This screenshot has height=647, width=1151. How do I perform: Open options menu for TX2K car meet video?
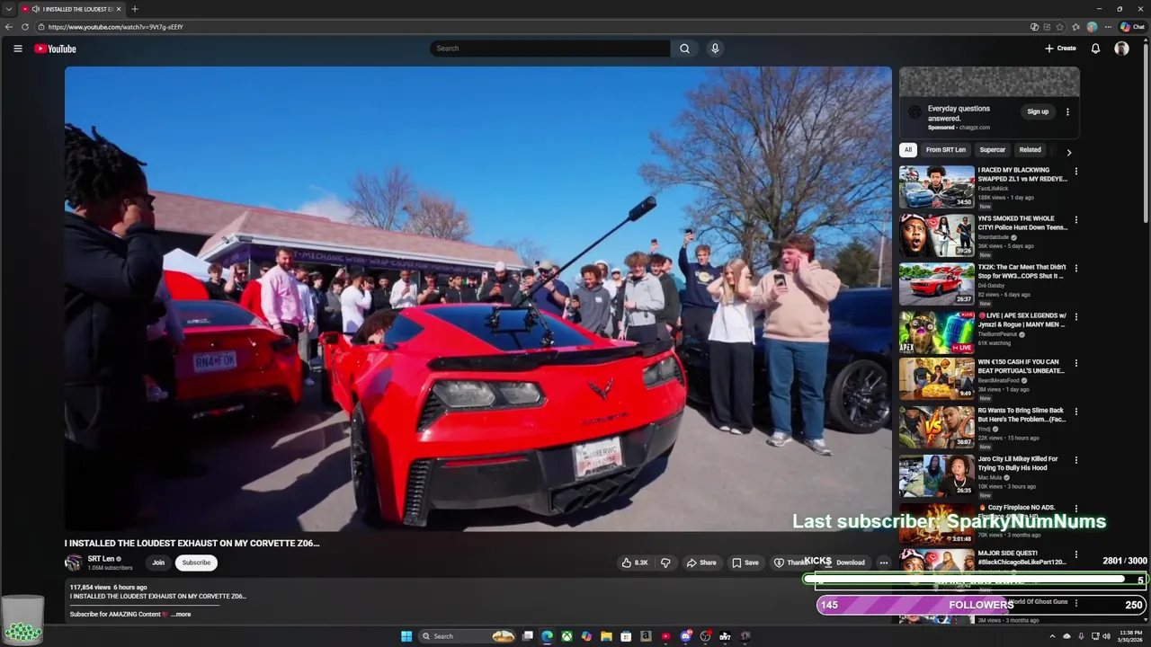pyautogui.click(x=1075, y=268)
